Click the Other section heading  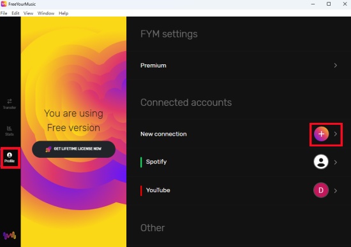click(153, 228)
